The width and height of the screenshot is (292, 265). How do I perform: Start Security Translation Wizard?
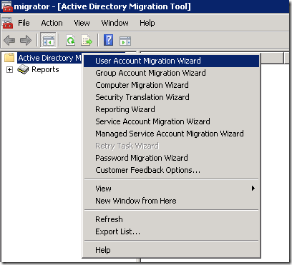[171, 97]
